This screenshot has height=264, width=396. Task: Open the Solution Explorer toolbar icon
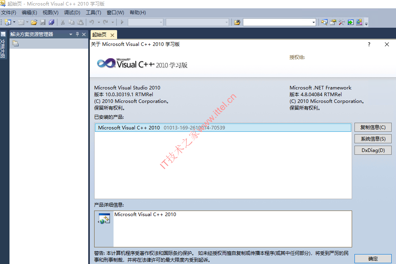coord(324,22)
